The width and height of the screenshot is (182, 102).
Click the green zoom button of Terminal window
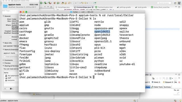coord(26,12)
